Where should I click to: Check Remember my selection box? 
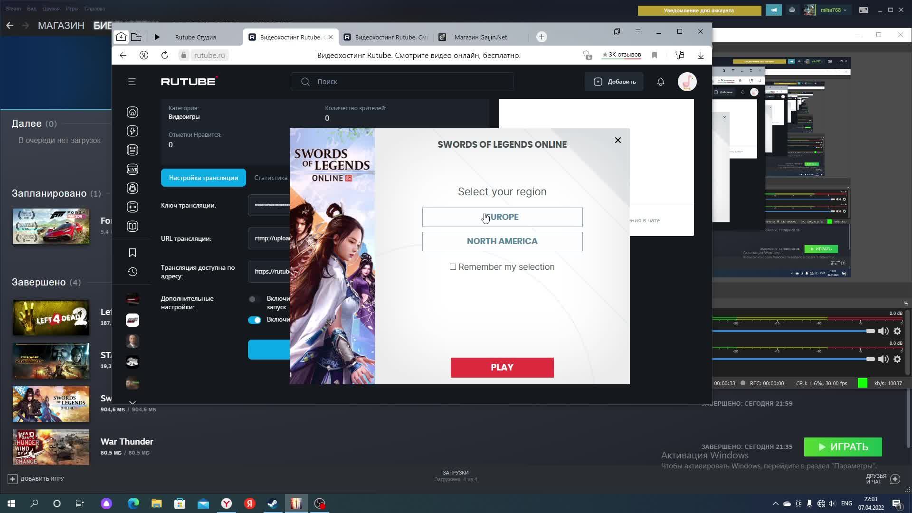453,267
